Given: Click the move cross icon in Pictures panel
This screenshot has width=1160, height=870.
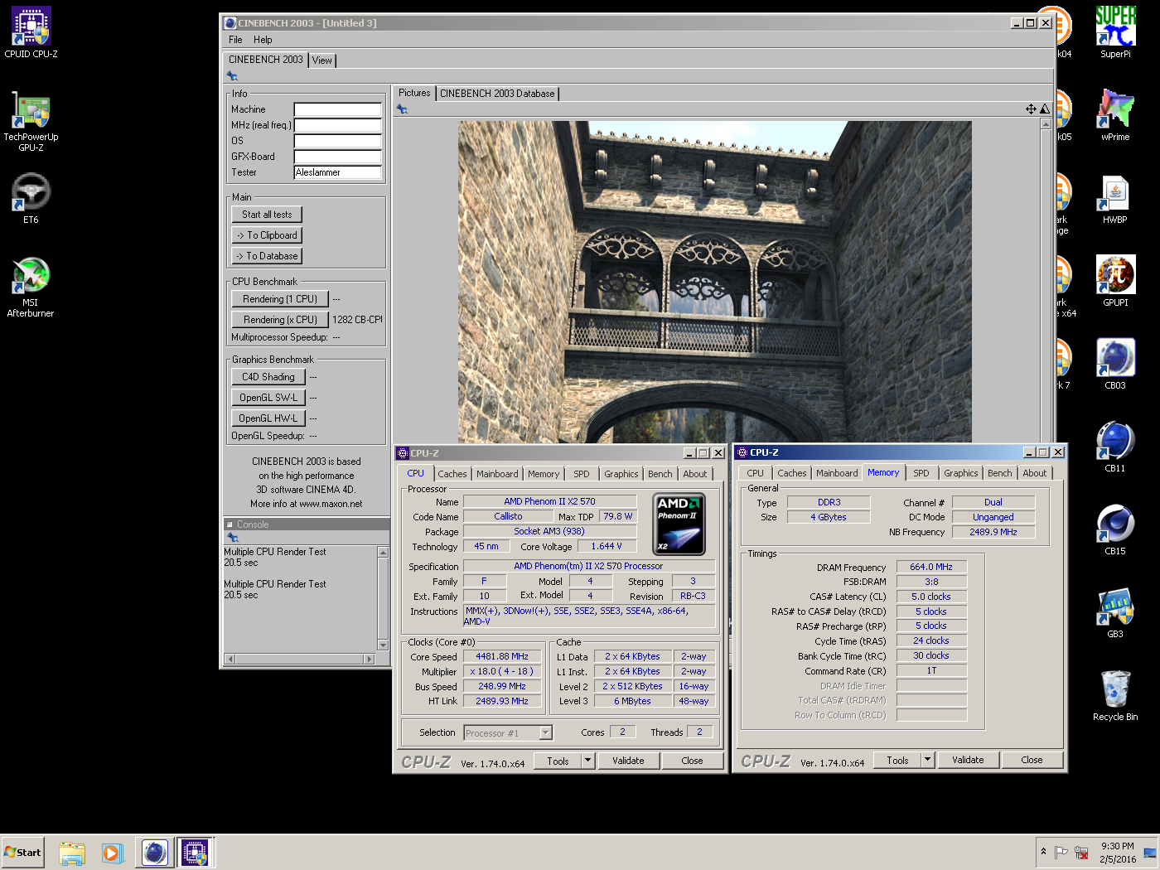Looking at the screenshot, I should [x=1031, y=109].
